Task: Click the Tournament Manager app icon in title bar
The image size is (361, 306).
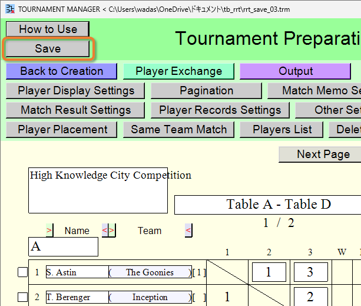Action: [x=10, y=9]
